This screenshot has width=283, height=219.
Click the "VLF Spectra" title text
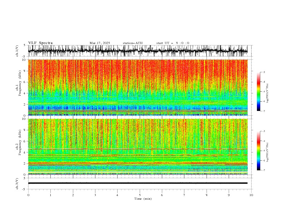point(40,43)
